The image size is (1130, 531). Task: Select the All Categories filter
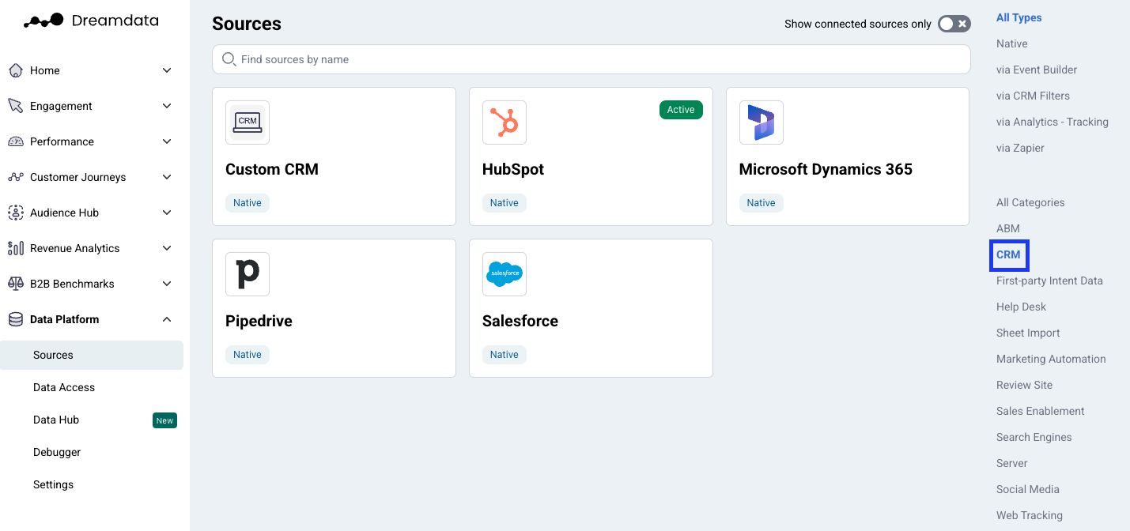click(x=1030, y=202)
